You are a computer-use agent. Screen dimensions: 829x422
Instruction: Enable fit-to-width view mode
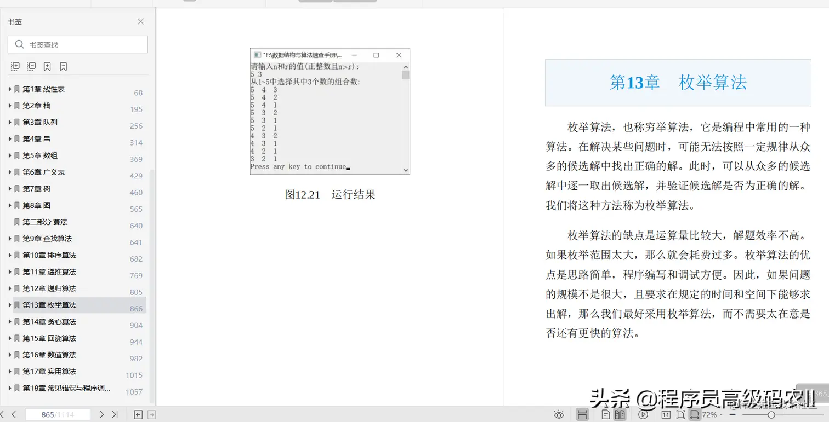pos(695,414)
